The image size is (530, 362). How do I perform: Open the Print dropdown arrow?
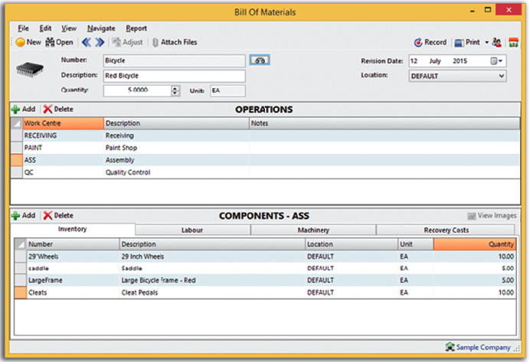[486, 43]
